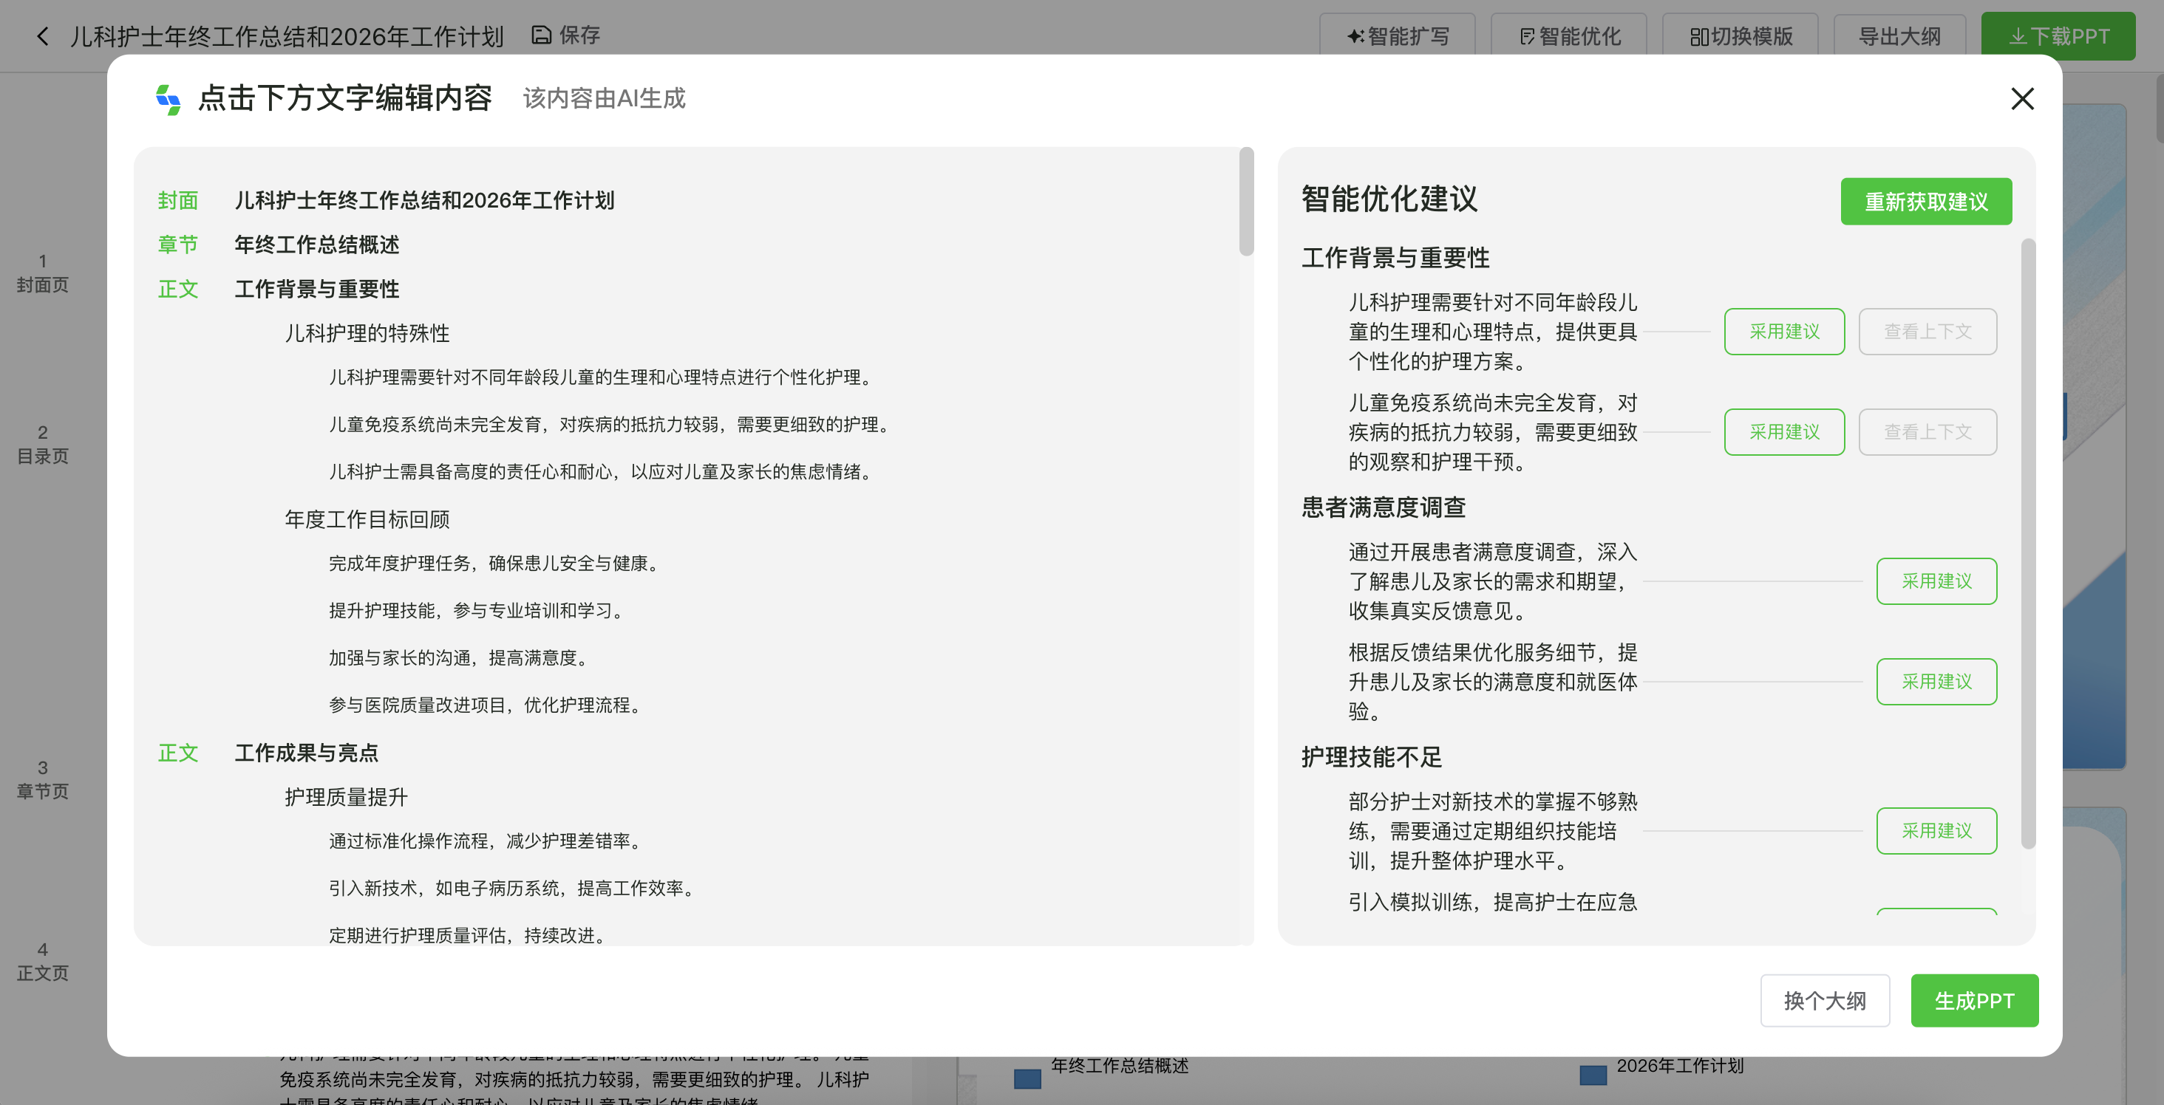Image resolution: width=2164 pixels, height=1105 pixels.
Task: Adopt suggestion under 护理技能不足 section
Action: tap(1936, 830)
